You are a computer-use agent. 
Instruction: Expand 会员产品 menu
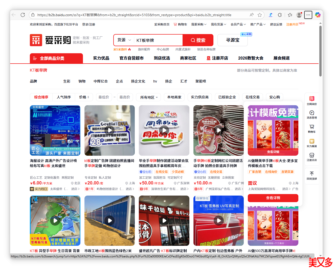[238, 24]
